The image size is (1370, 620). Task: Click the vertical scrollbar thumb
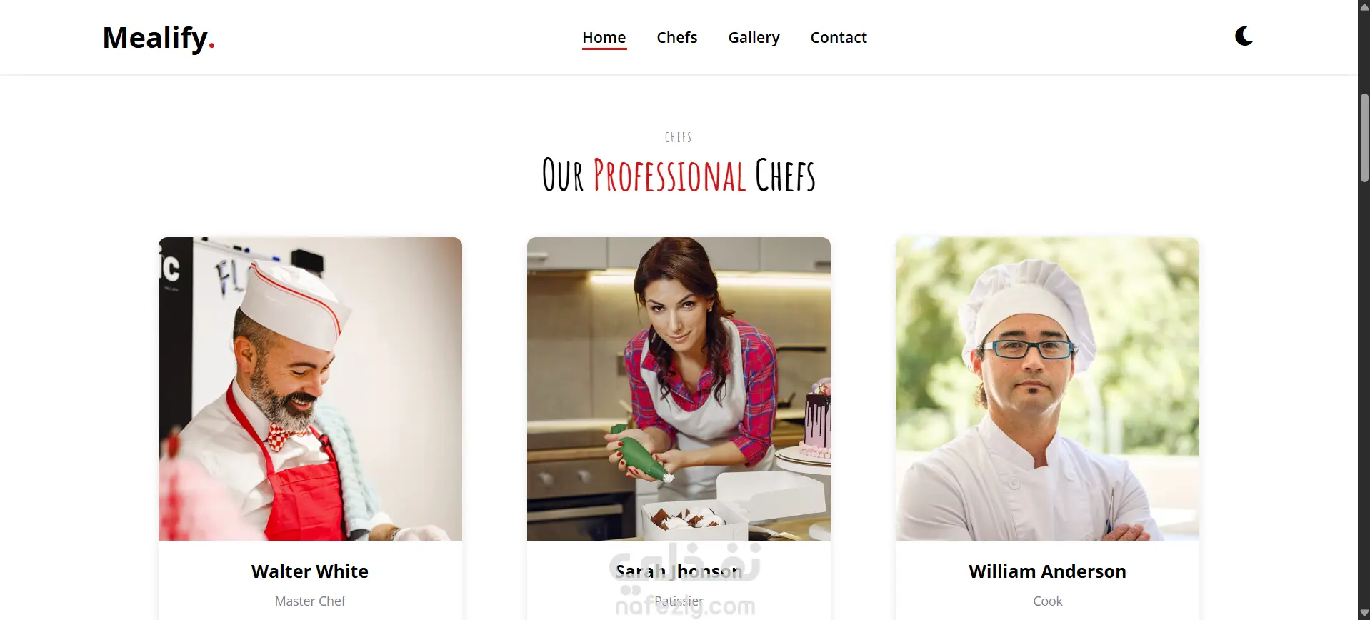point(1364,137)
